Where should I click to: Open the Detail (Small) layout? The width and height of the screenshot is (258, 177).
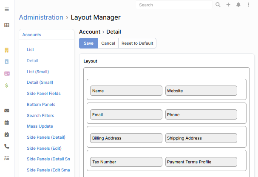click(40, 82)
